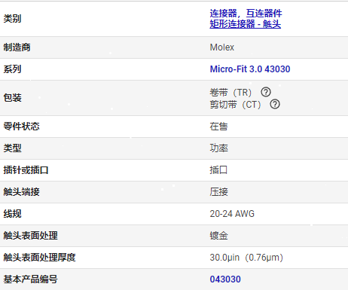Select the 剪切带 (CT) packaging text

tap(236, 104)
